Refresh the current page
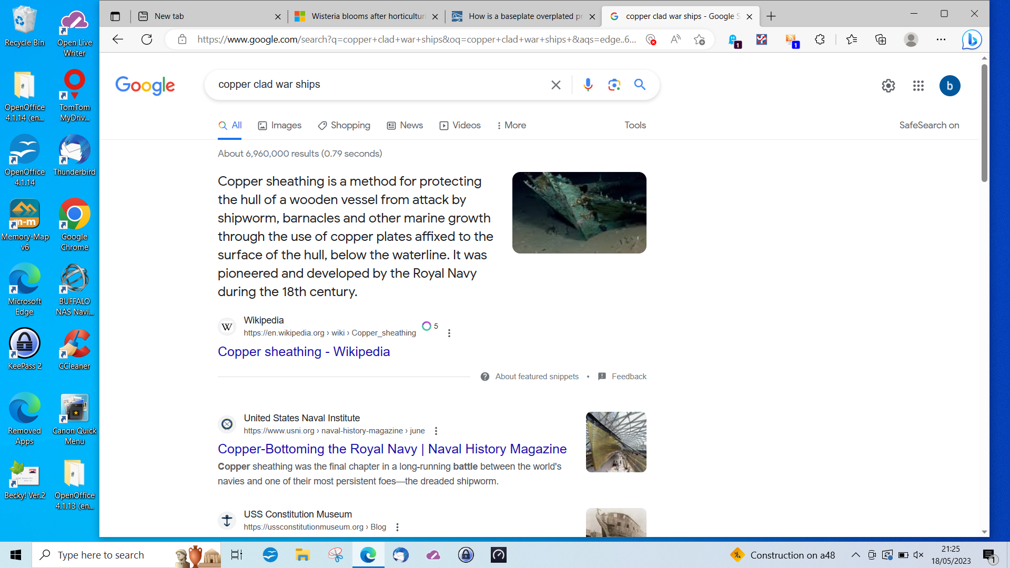The width and height of the screenshot is (1010, 568). (147, 39)
